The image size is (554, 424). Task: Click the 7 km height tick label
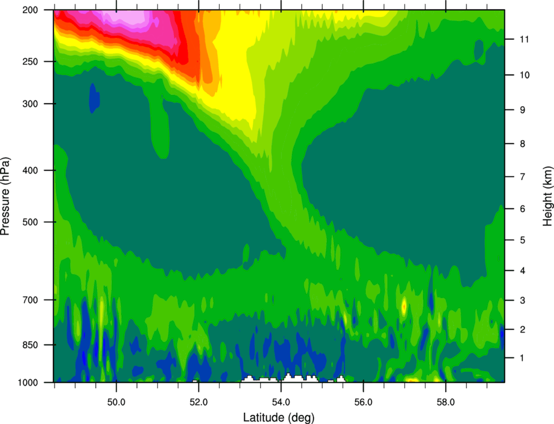point(523,177)
